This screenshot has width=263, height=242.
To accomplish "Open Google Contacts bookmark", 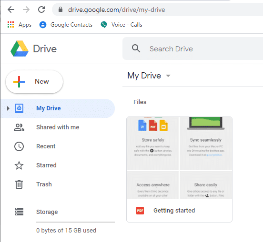I will click(x=66, y=25).
